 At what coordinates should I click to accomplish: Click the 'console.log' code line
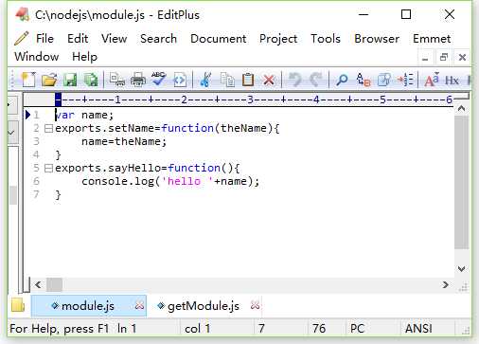(170, 182)
